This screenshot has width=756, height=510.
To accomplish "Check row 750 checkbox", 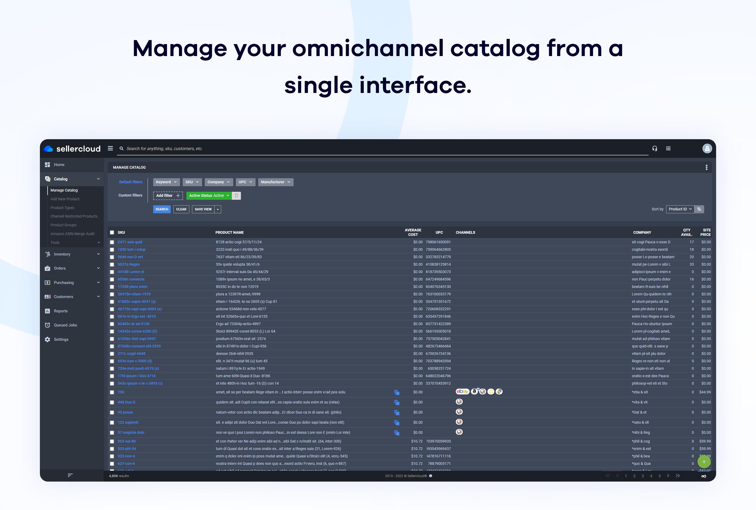I will coord(112,392).
